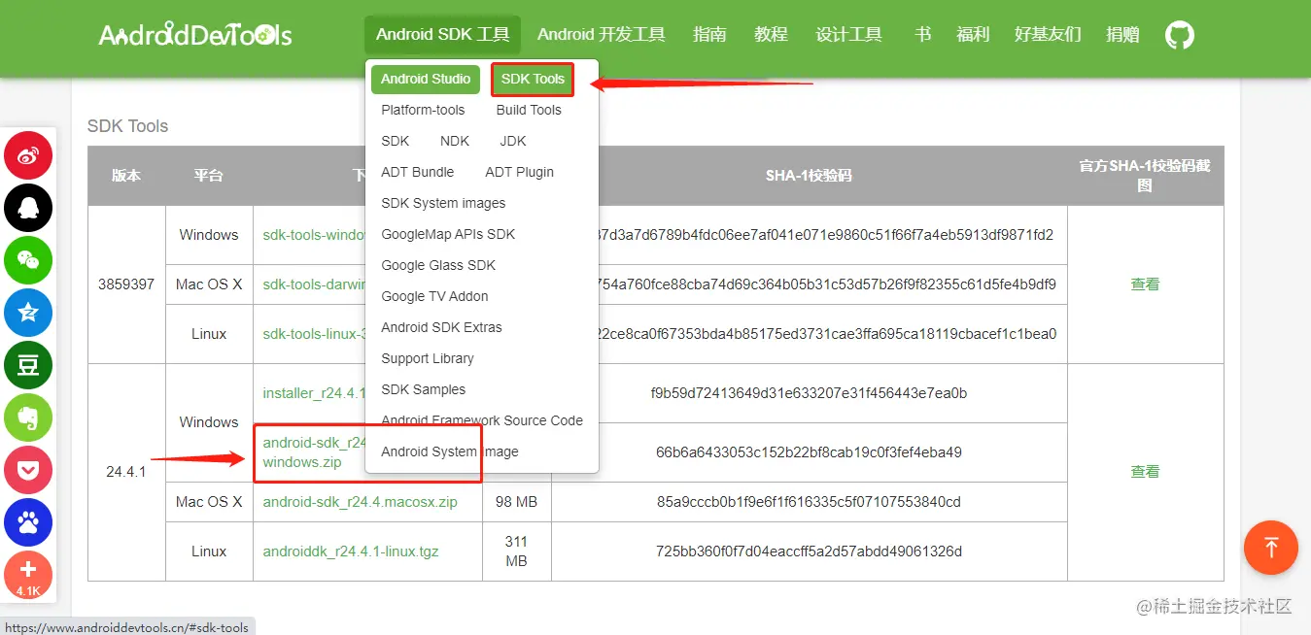Screen dimensions: 1311x635
Task: Open the 教程 menu
Action: (x=771, y=35)
